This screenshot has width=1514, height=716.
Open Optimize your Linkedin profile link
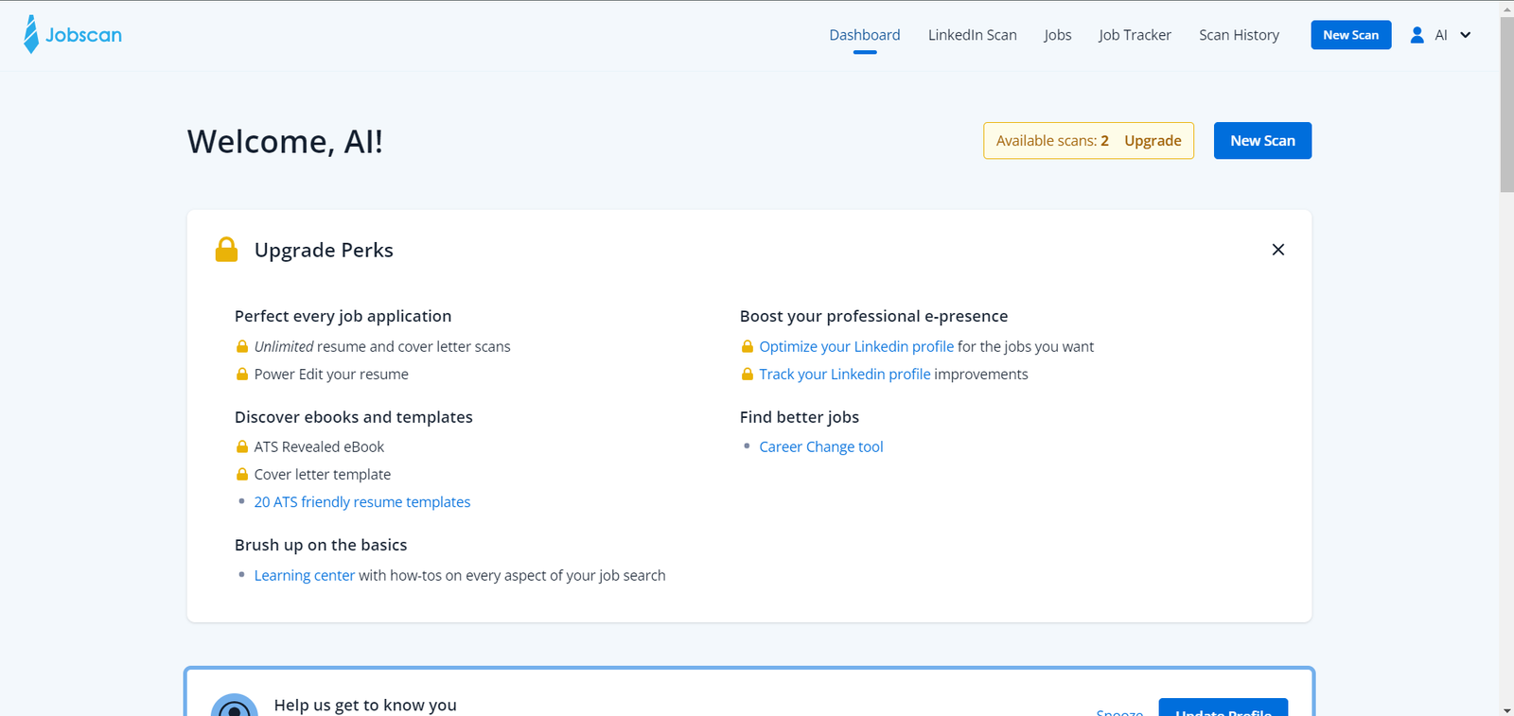pos(856,346)
